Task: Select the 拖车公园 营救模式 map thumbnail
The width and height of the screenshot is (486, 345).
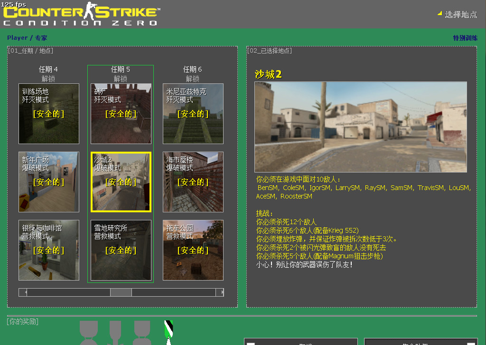Action: (193, 250)
